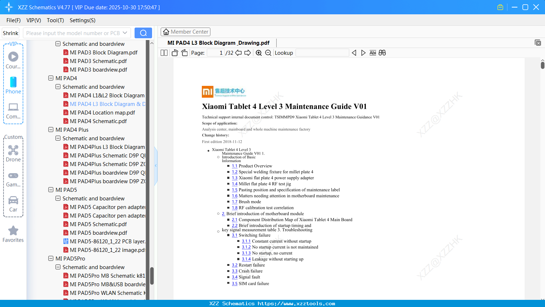The width and height of the screenshot is (545, 307).
Task: Toggle match case Abi option
Action: [x=373, y=53]
